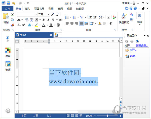This screenshot has height=119, width=151.
Task: Toggle bold formatting
Action: coord(44,20)
